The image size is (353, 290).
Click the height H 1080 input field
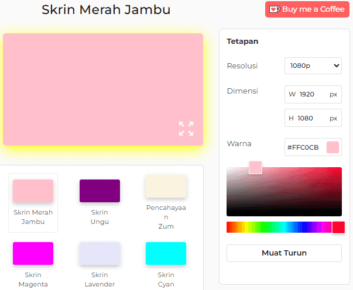pyautogui.click(x=313, y=118)
